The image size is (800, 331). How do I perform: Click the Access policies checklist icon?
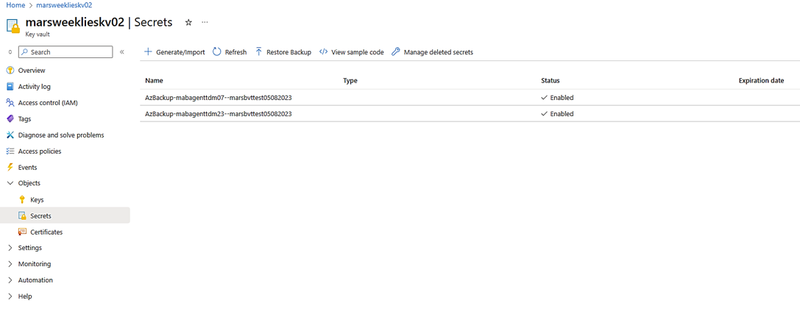tap(10, 151)
